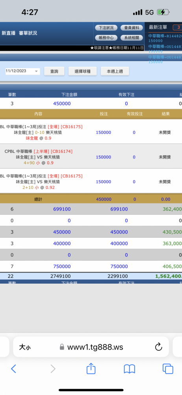The width and height of the screenshot is (182, 395).
Task: Switch to the 審單狀況 tab
Action: [28, 33]
